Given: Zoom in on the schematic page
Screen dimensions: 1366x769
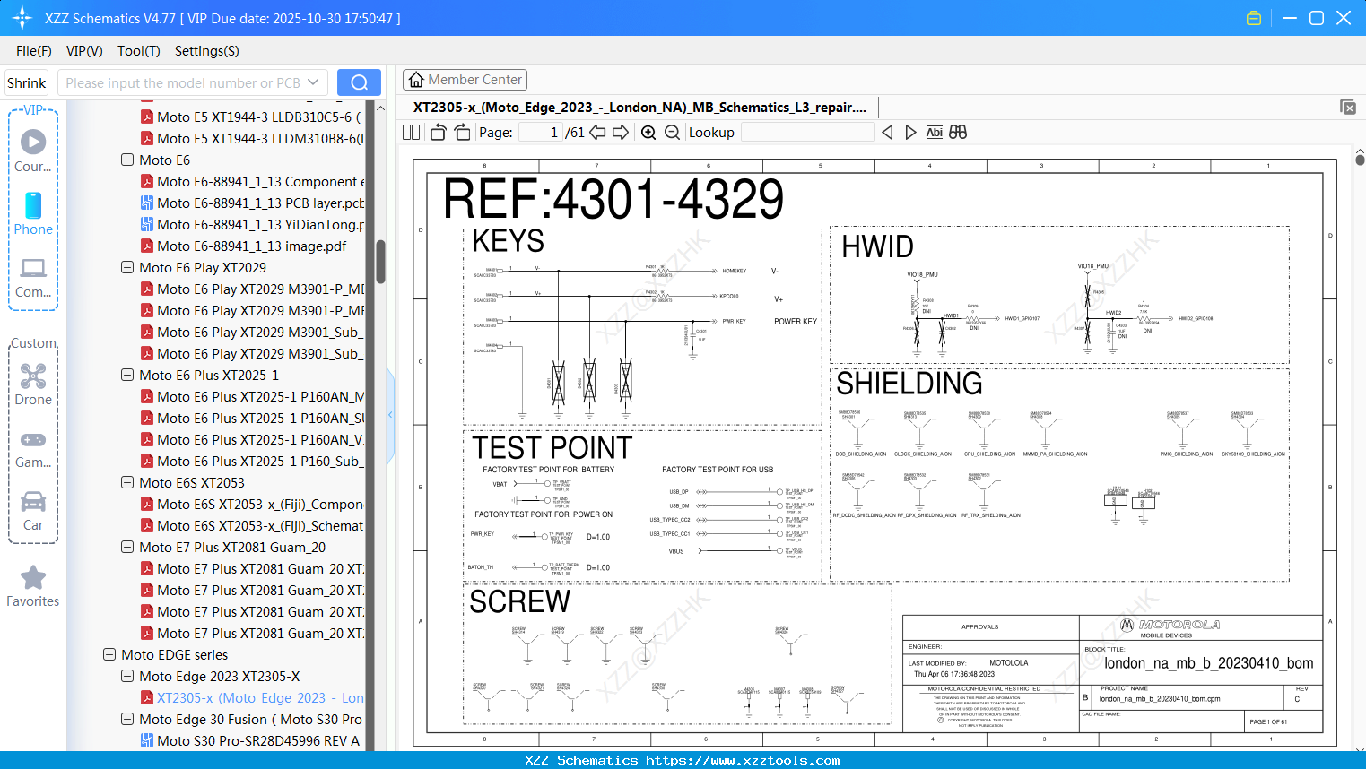Looking at the screenshot, I should coord(648,132).
